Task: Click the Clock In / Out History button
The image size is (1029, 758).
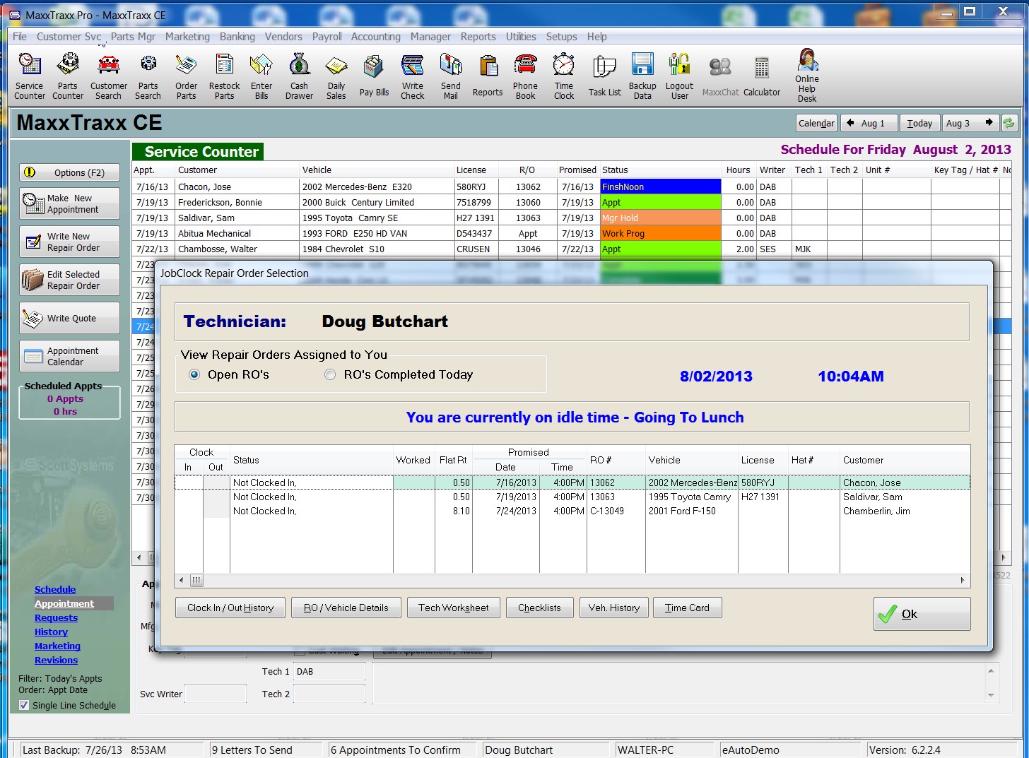Action: 230,608
